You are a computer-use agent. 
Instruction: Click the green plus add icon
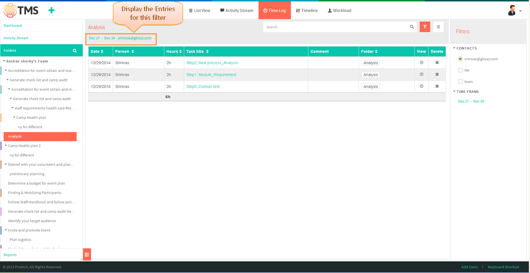click(x=51, y=10)
